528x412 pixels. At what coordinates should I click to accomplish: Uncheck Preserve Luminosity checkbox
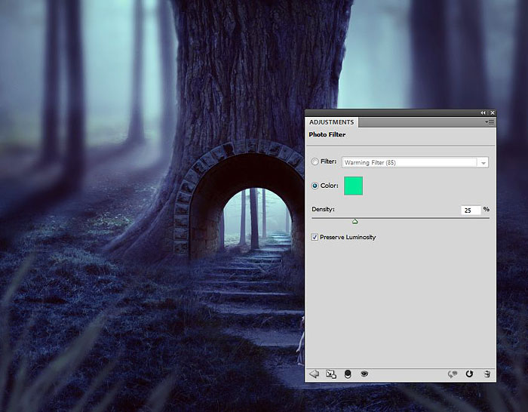pos(315,237)
